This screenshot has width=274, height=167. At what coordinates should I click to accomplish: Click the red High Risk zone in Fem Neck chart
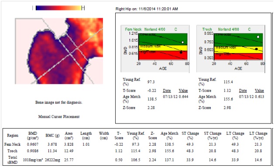[163, 56]
